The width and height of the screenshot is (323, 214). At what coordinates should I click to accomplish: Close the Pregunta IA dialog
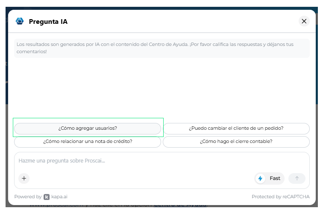tap(304, 21)
